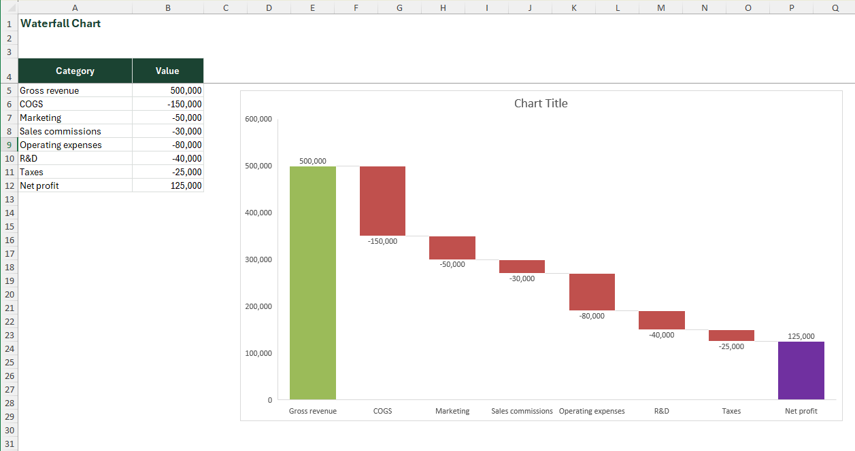The width and height of the screenshot is (855, 451).
Task: Select the purple Net profit bar
Action: click(x=801, y=370)
